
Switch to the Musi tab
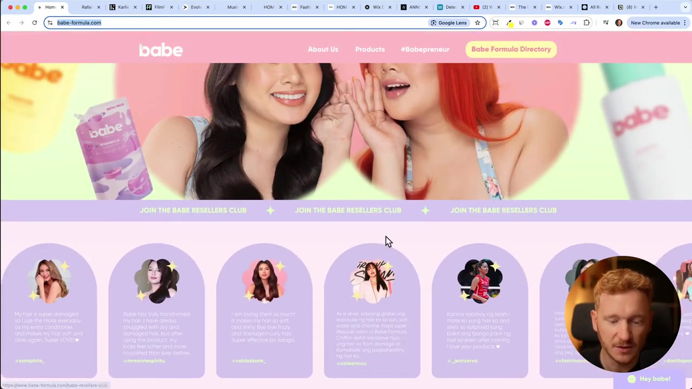coord(231,7)
